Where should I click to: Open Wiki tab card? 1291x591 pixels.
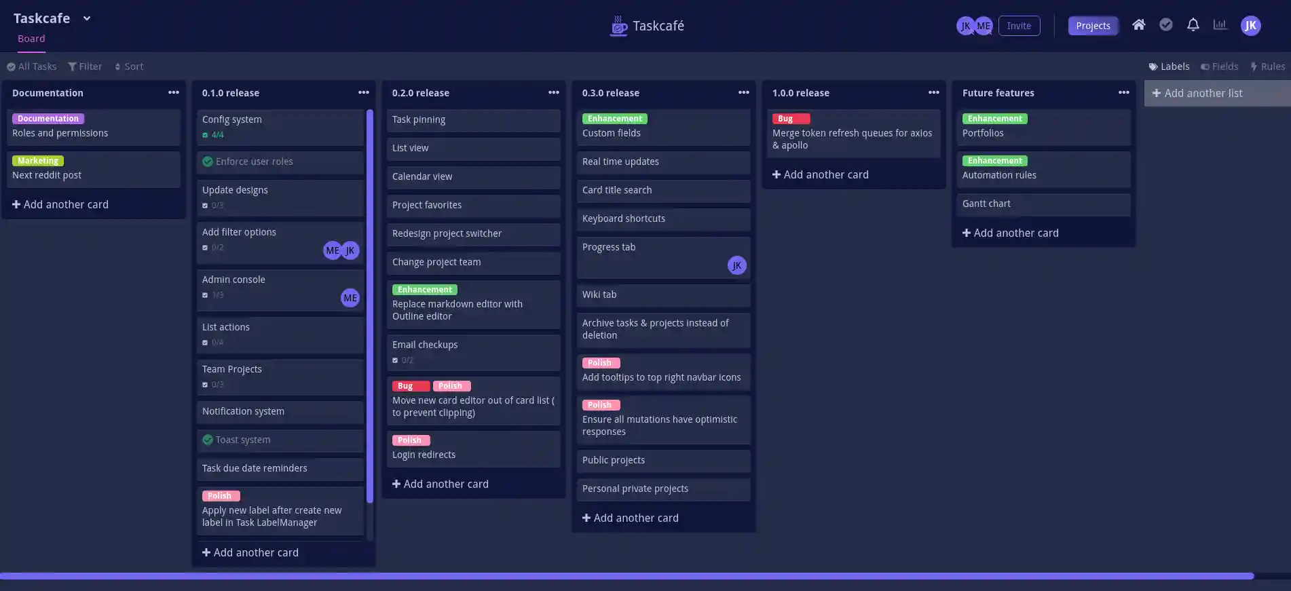point(664,295)
